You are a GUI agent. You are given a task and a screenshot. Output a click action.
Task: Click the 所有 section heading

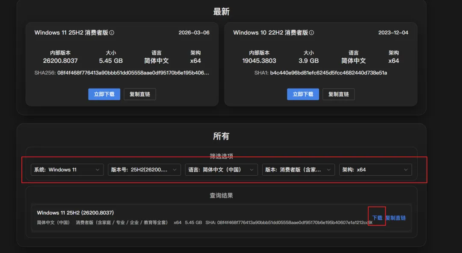pos(221,136)
